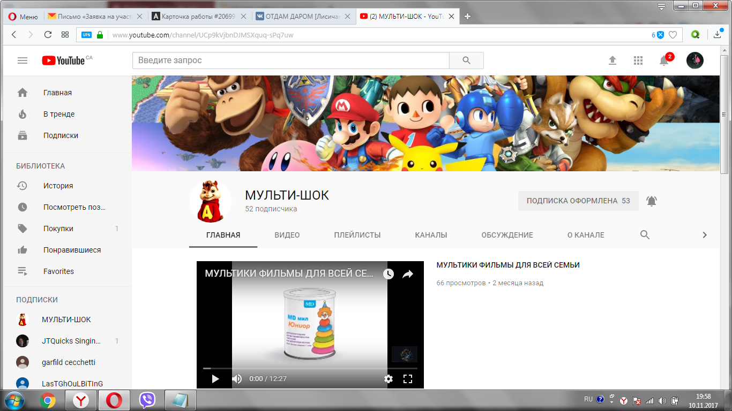
Task: Open the notifications bell with badge 2
Action: [664, 60]
